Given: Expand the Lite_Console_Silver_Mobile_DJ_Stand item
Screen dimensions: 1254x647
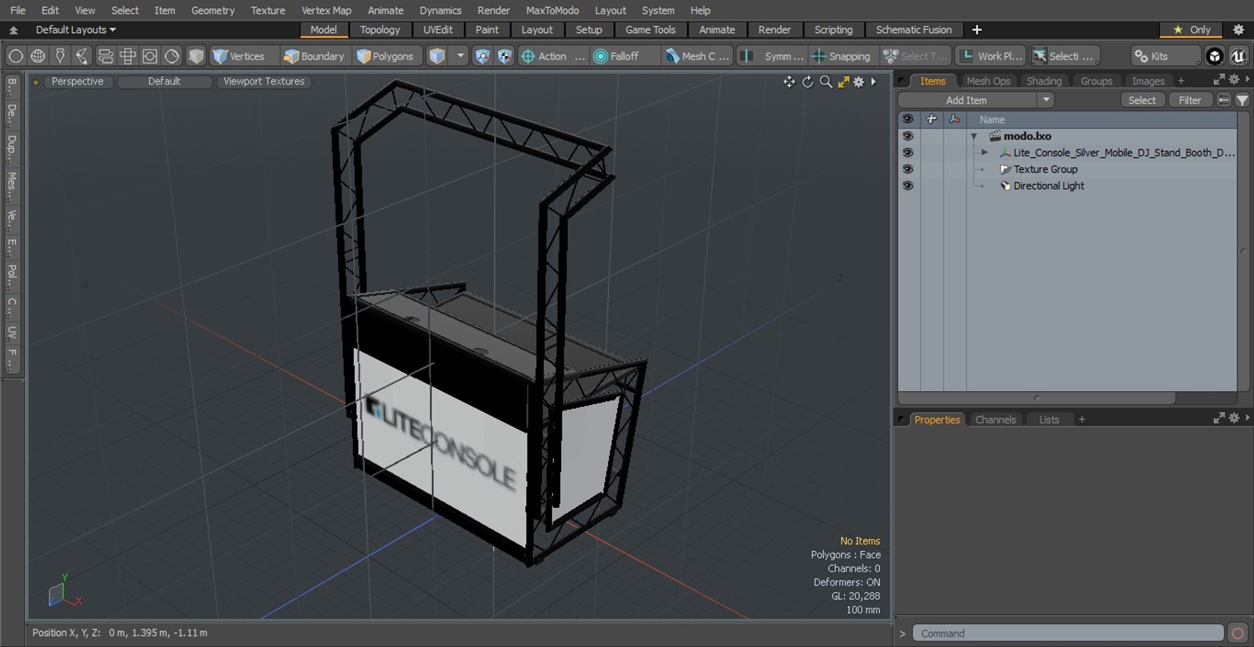Looking at the screenshot, I should point(984,153).
